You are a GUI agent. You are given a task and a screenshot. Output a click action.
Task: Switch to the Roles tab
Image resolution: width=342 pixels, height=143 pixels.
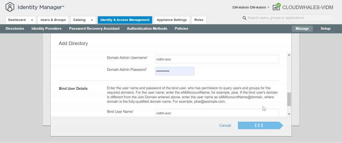[199, 20]
